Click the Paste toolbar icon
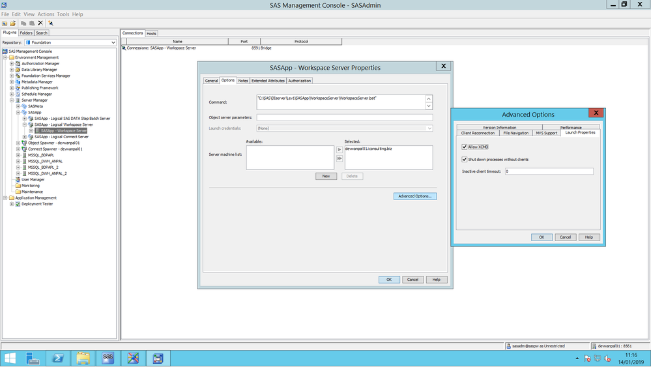The image size is (651, 380). tap(31, 23)
